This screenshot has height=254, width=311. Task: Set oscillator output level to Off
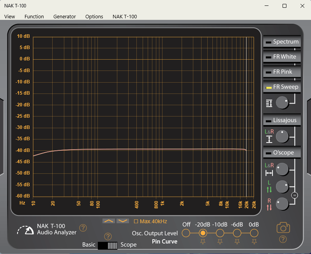(x=186, y=233)
